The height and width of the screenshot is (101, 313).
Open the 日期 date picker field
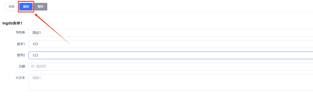pos(171,67)
